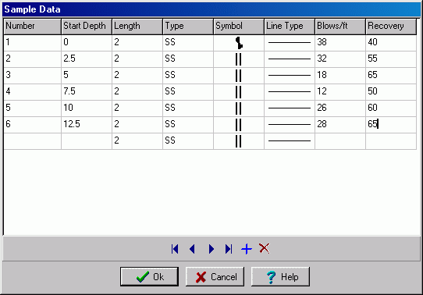423x295 pixels.
Task: Choose line type in row 5
Action: [290, 108]
